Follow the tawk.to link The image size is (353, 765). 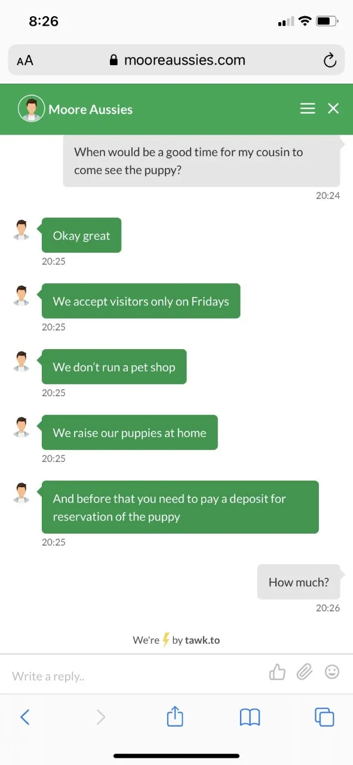[x=202, y=640]
